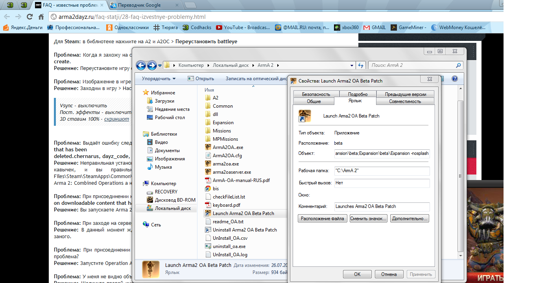Select arma2oaserver.exe file
Image resolution: width=535 pixels, height=283 pixels.
pyautogui.click(x=228, y=172)
